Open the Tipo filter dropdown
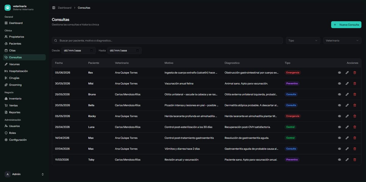Image resolution: width=366 pixels, height=182 pixels. click(x=303, y=41)
